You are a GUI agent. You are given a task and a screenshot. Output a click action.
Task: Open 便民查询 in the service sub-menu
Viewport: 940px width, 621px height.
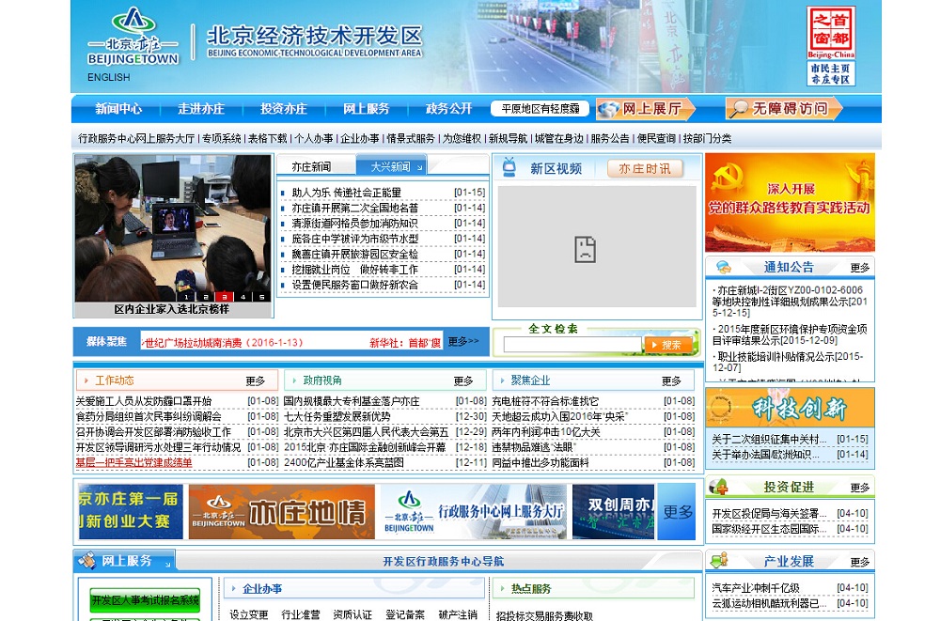pos(656,138)
